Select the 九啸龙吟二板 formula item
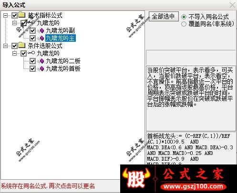 pyautogui.click(x=63, y=61)
